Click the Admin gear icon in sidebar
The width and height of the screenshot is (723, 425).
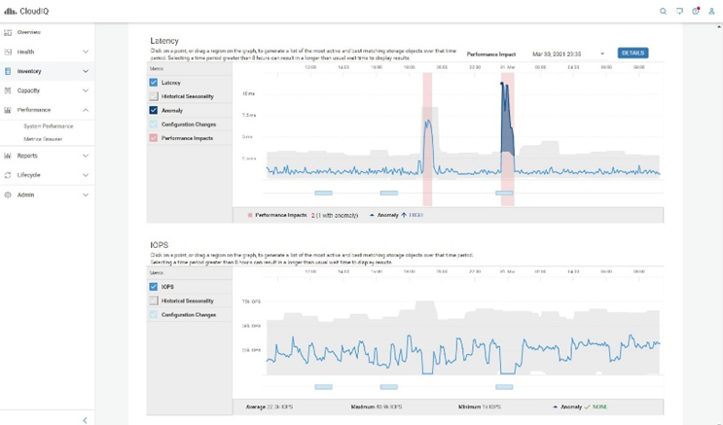click(x=8, y=195)
